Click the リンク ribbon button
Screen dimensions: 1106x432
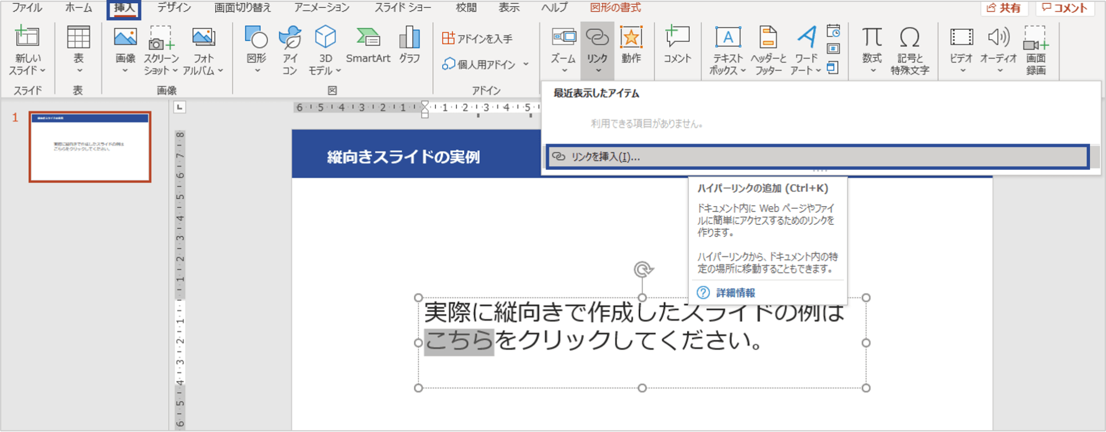point(598,50)
